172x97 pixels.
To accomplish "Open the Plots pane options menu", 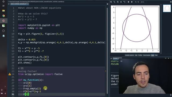I will tap(171, 2).
